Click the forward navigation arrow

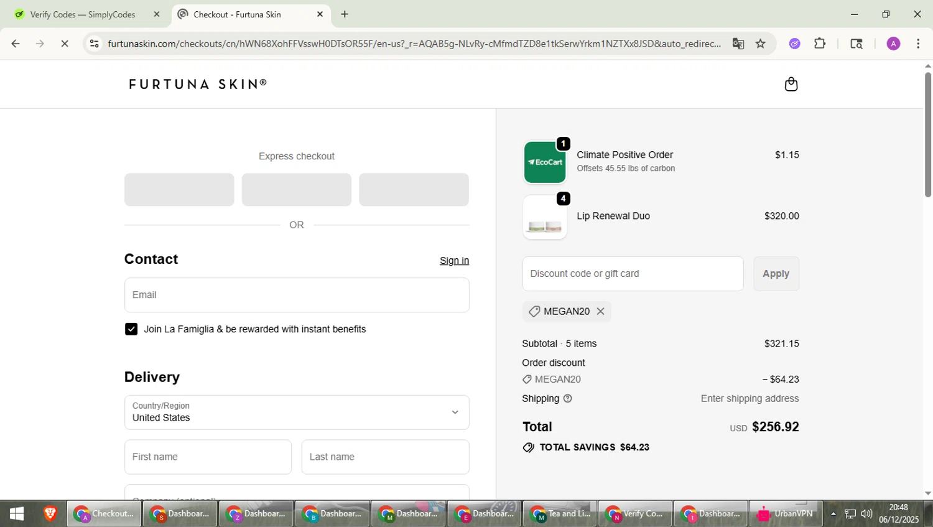click(x=40, y=44)
